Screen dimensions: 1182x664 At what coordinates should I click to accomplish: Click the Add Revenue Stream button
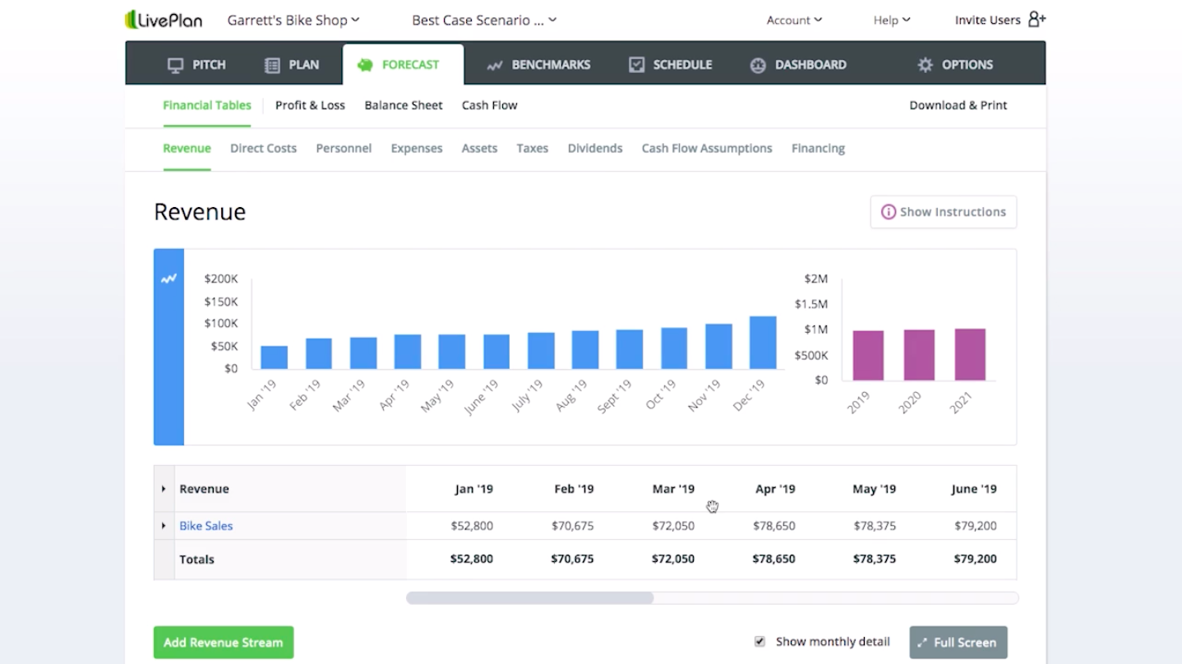[223, 643]
